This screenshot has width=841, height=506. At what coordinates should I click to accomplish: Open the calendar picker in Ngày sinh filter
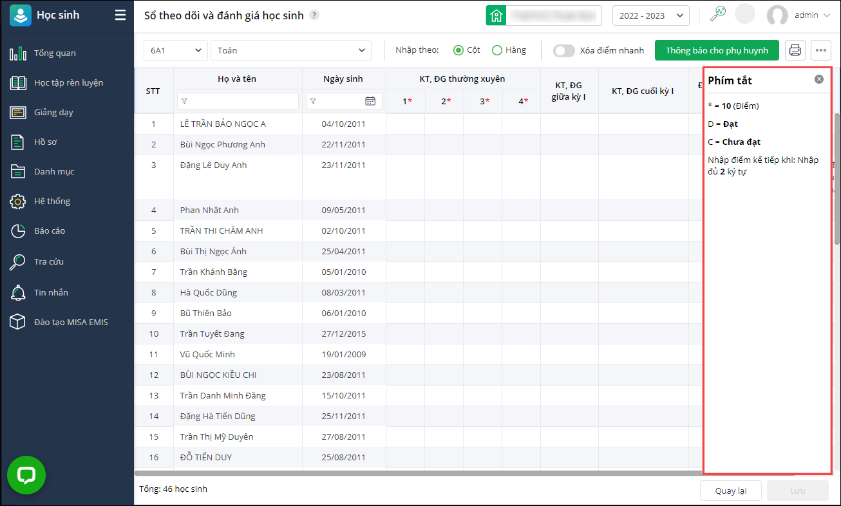click(370, 100)
